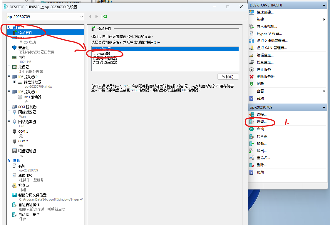Open the 查看 submenu
Viewport: 330px width, 225px height.
324,91
